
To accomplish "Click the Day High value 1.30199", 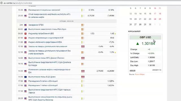I will pyautogui.click(x=151, y=65).
